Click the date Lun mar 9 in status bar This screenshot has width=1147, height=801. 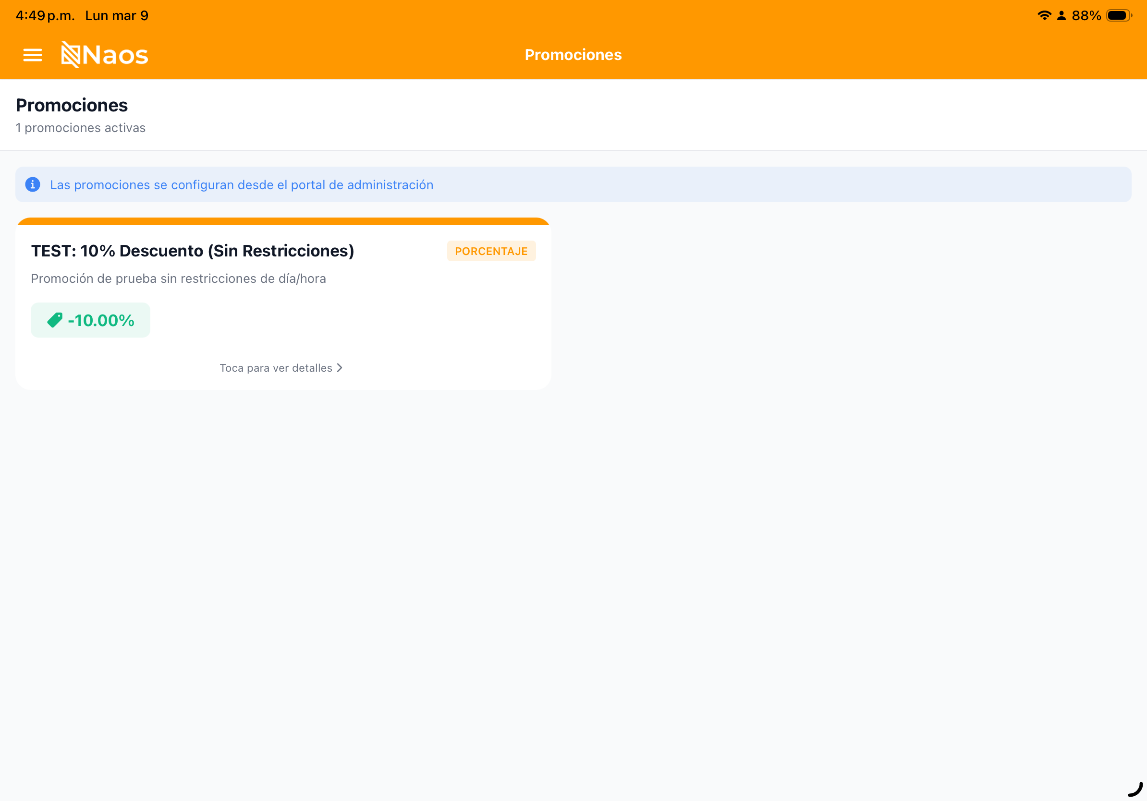pyautogui.click(x=116, y=15)
